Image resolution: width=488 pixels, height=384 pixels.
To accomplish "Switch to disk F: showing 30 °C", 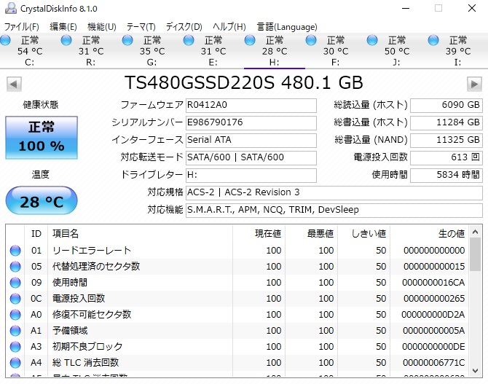I will click(x=335, y=51).
